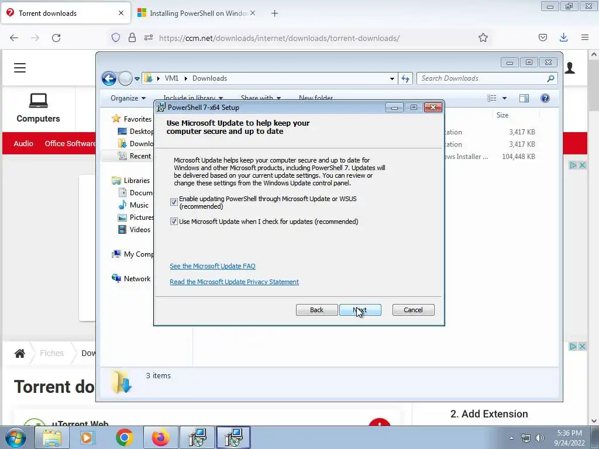Viewport: 599px width, 449px height.
Task: Read the Microsoft Update Privacy Statement
Action: tap(234, 282)
